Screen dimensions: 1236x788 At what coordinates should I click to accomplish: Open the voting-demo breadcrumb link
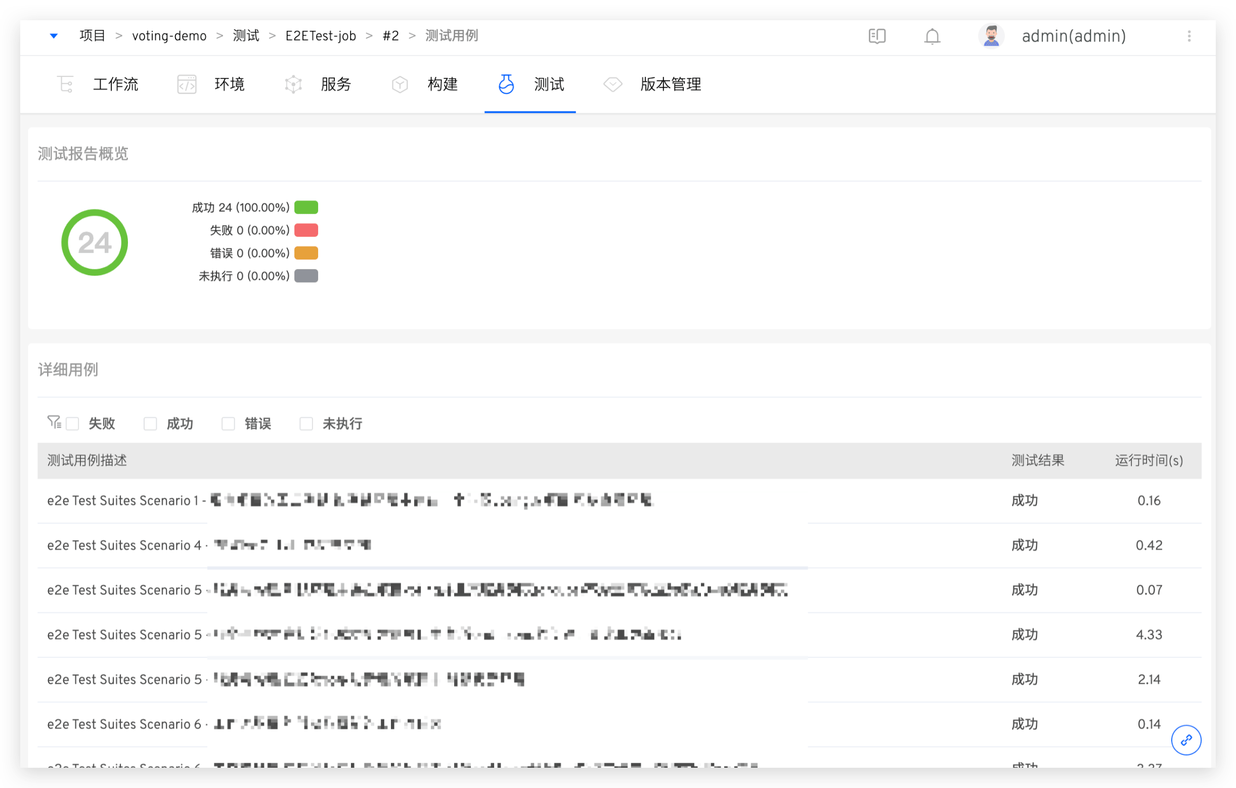169,35
